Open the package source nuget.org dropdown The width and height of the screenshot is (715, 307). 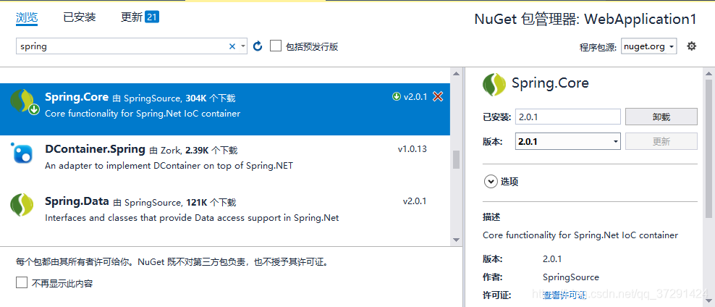pyautogui.click(x=649, y=46)
